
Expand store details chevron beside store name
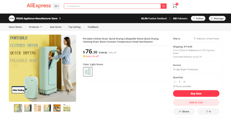pos(60,18)
